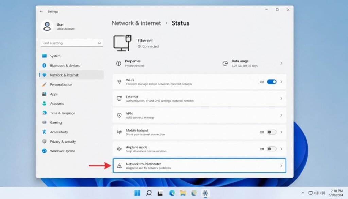Select Personalization in the sidebar
The image size is (348, 199).
[x=72, y=84]
